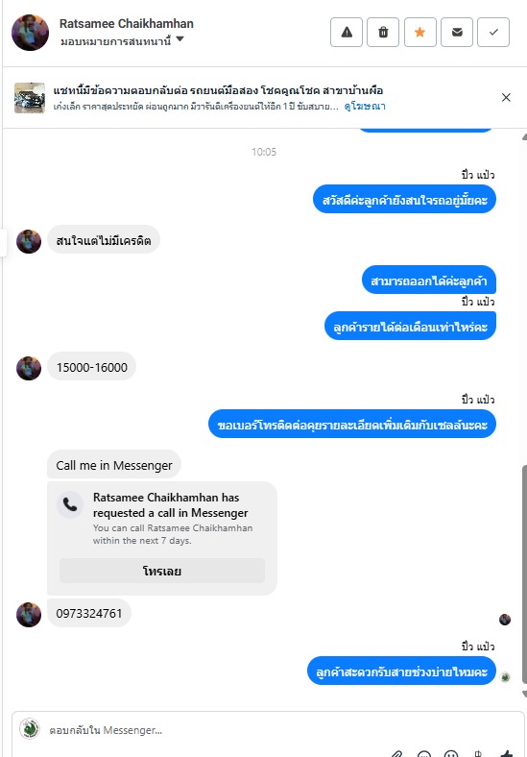527x757 pixels.
Task: Click the page avatar in reply box
Action: pyautogui.click(x=30, y=729)
